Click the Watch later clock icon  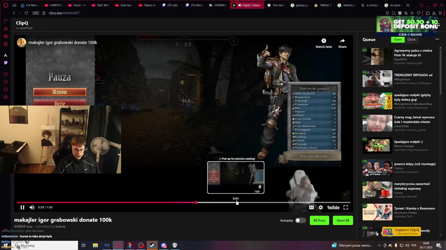[x=324, y=41]
